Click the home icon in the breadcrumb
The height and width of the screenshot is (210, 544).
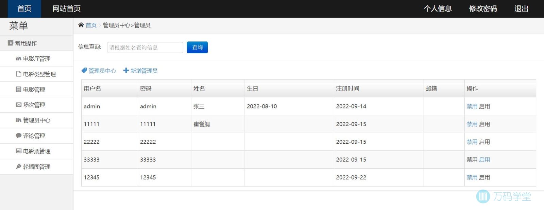(x=81, y=25)
